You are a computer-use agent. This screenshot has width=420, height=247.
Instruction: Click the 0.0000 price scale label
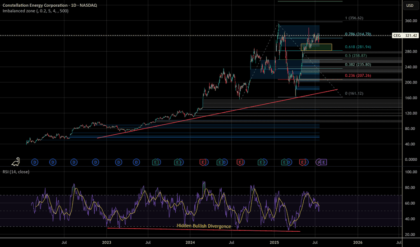tap(411, 159)
